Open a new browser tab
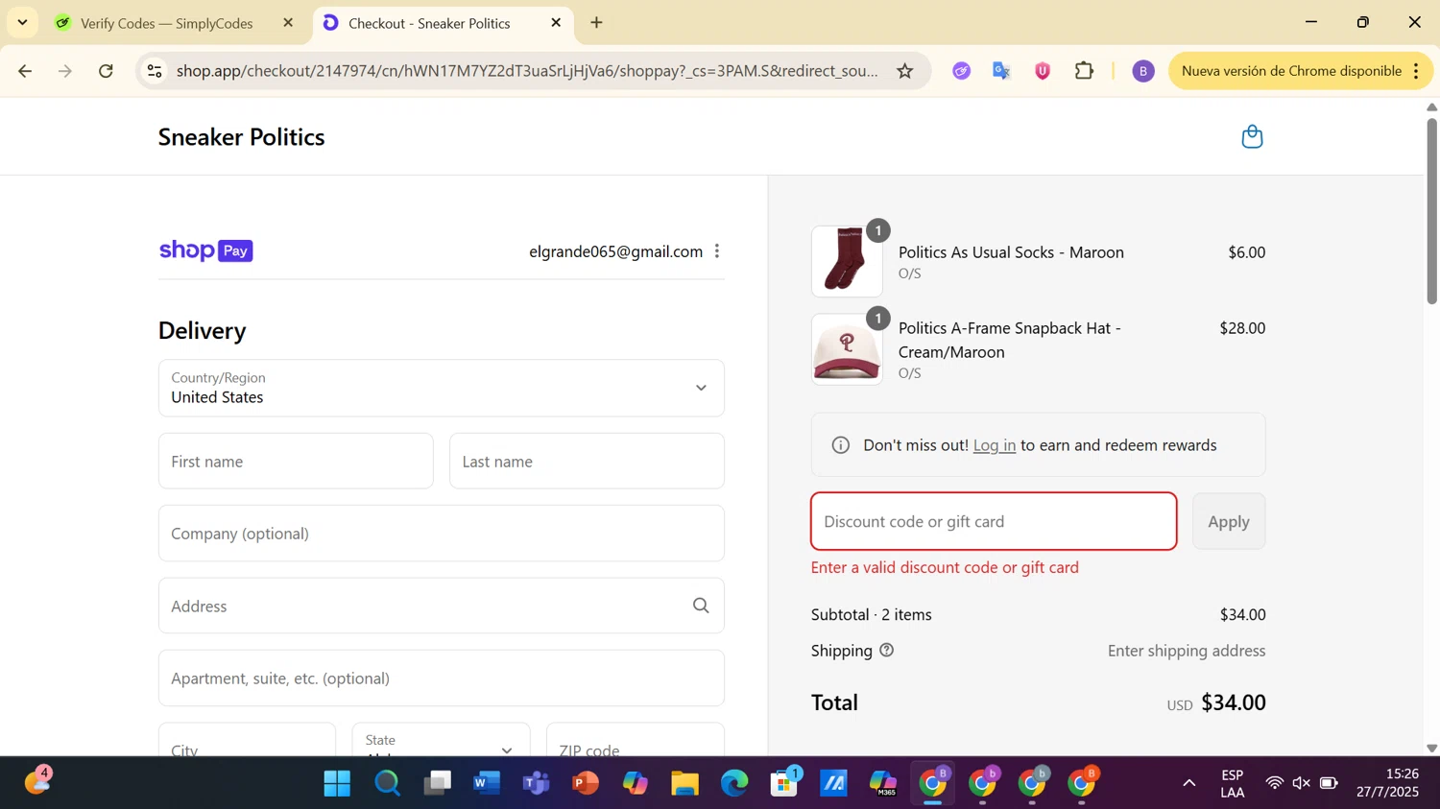Image resolution: width=1440 pixels, height=809 pixels. point(597,23)
